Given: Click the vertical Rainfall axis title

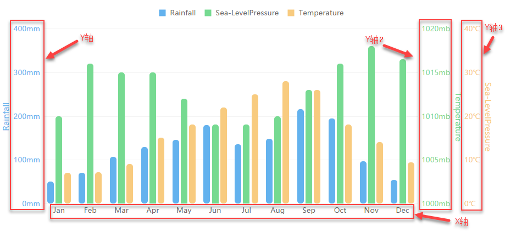Looking at the screenshot, I should [x=7, y=116].
